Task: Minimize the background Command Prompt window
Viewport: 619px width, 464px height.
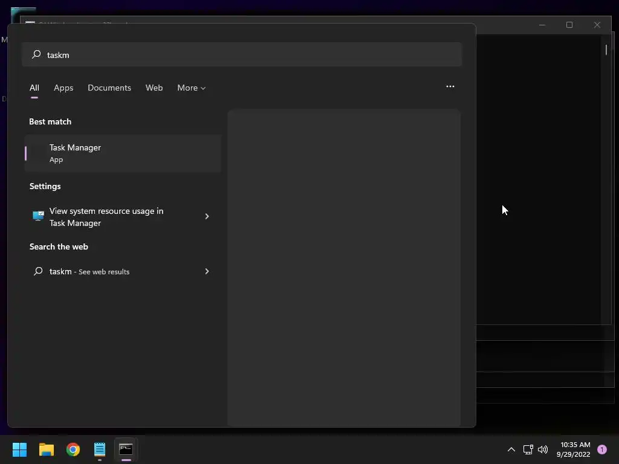Action: [x=542, y=25]
